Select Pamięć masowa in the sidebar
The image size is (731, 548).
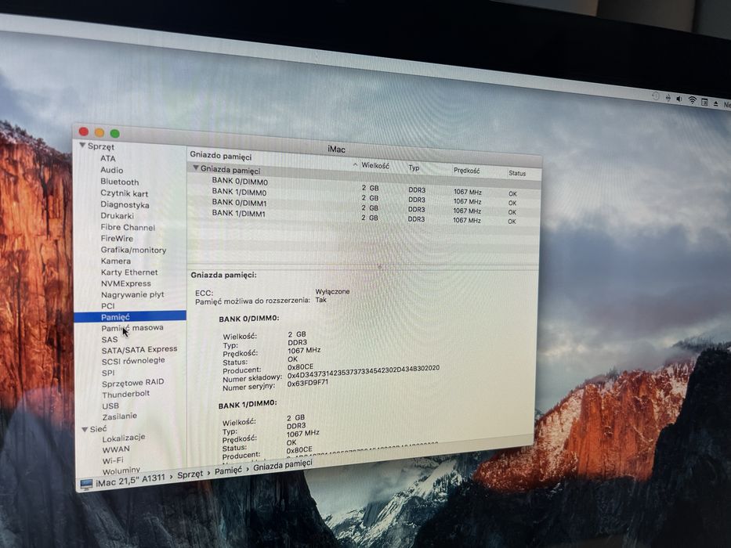pos(132,328)
